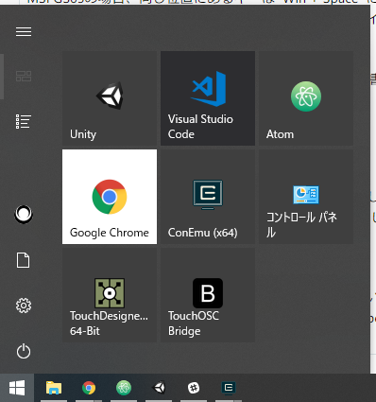Switch to Slack on the taskbar
This screenshot has width=376, height=402.
tap(194, 388)
